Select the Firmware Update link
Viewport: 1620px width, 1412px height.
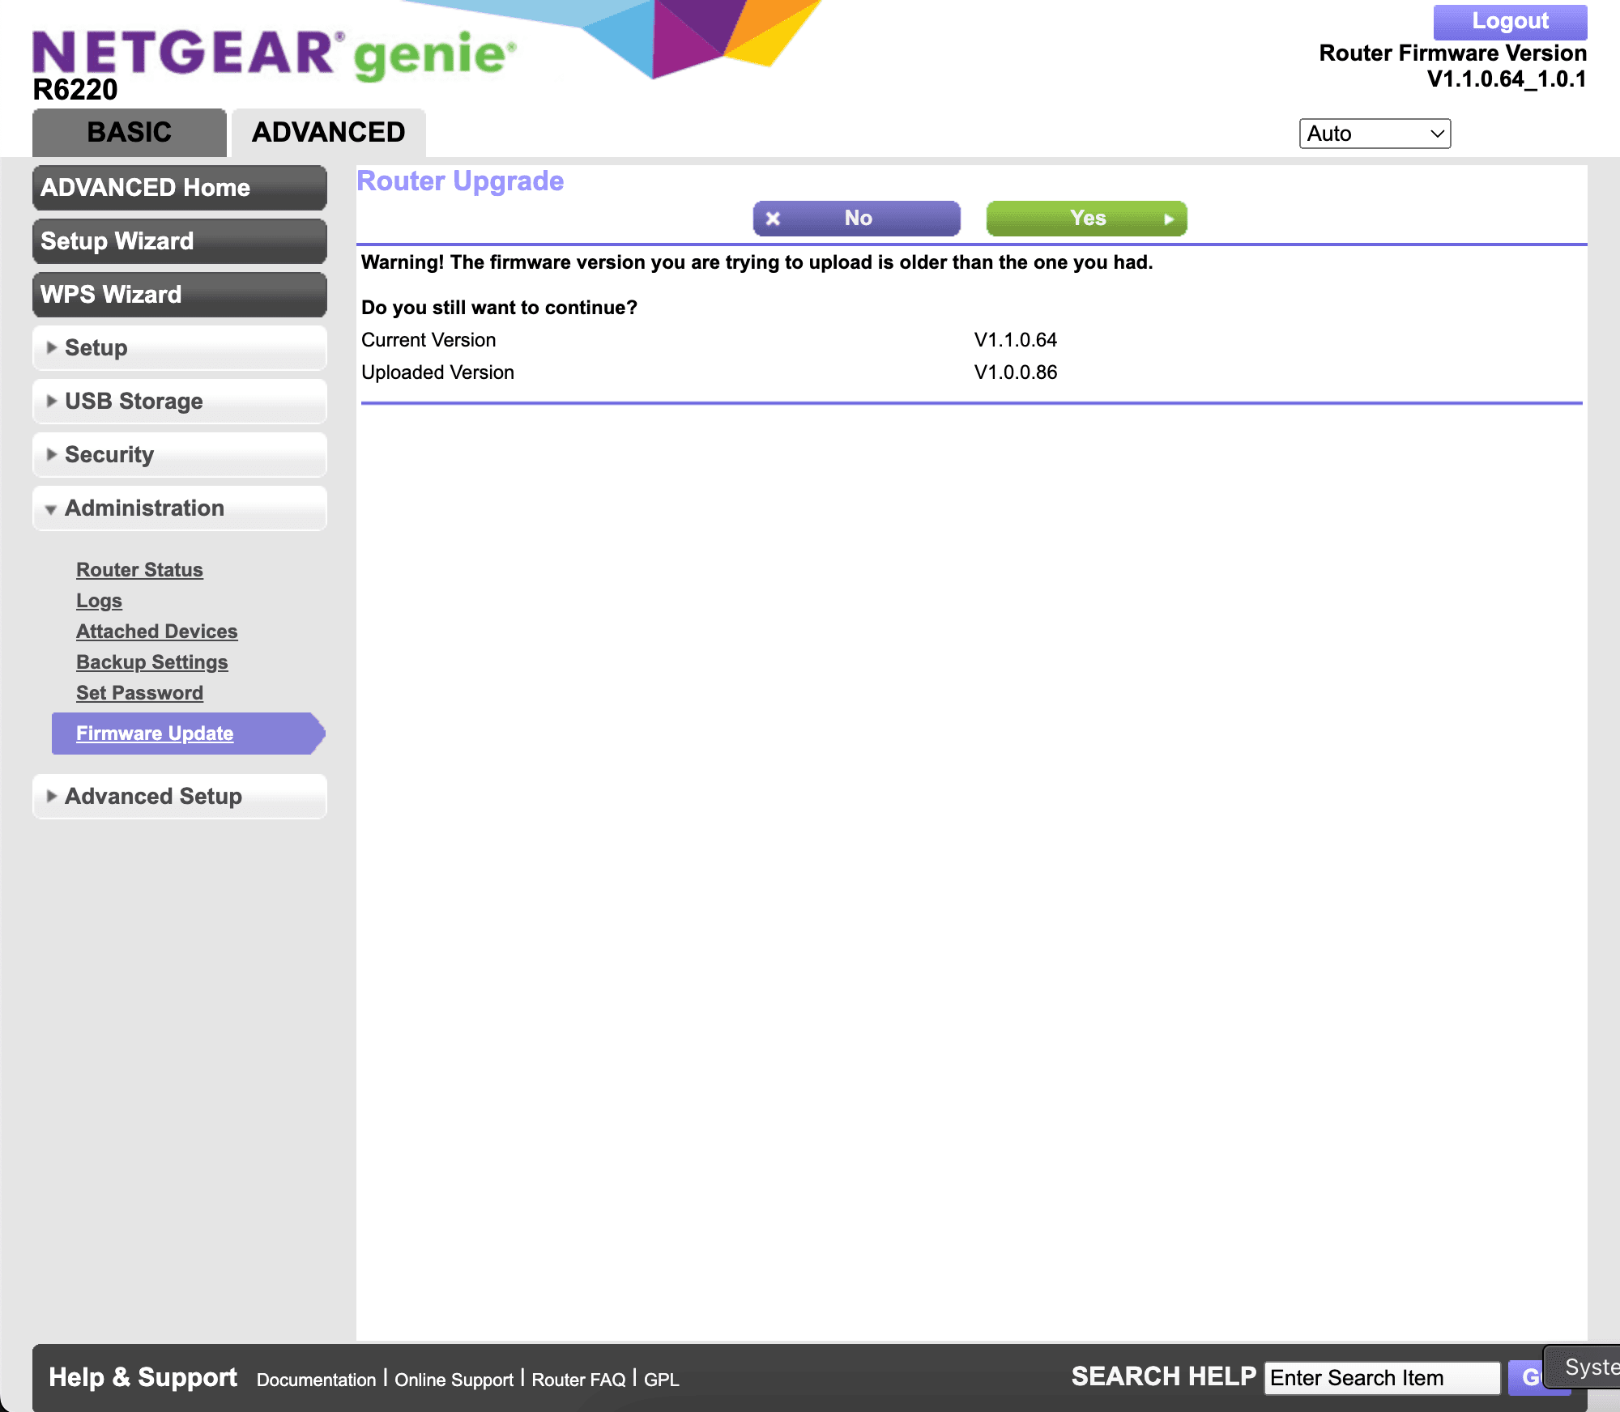click(x=155, y=734)
